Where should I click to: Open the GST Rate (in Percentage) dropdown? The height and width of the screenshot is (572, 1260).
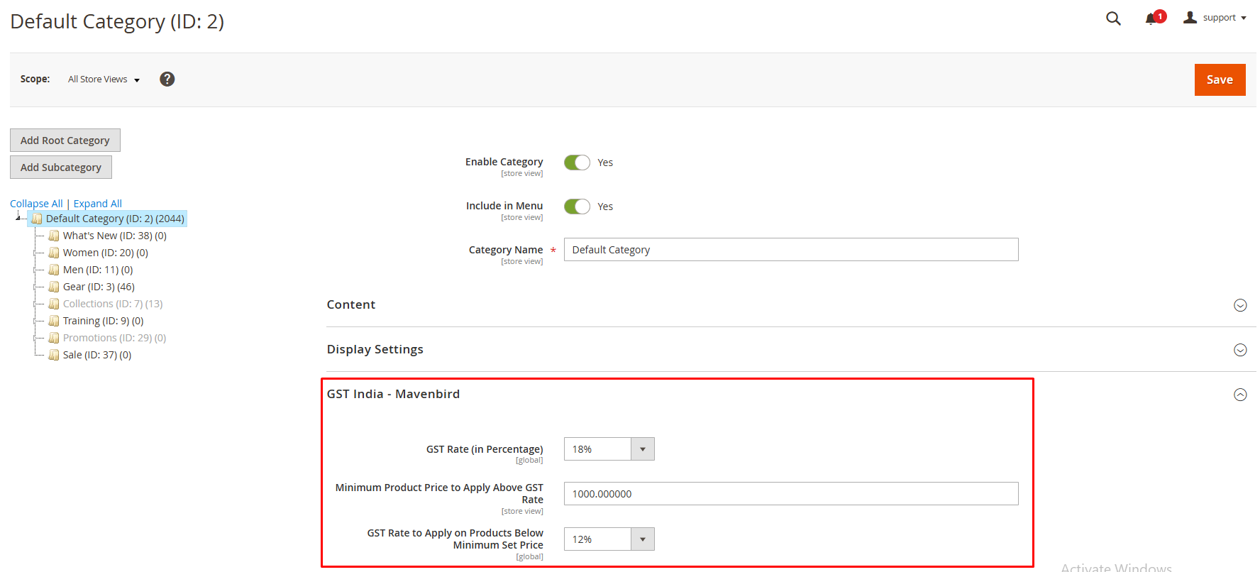[609, 449]
